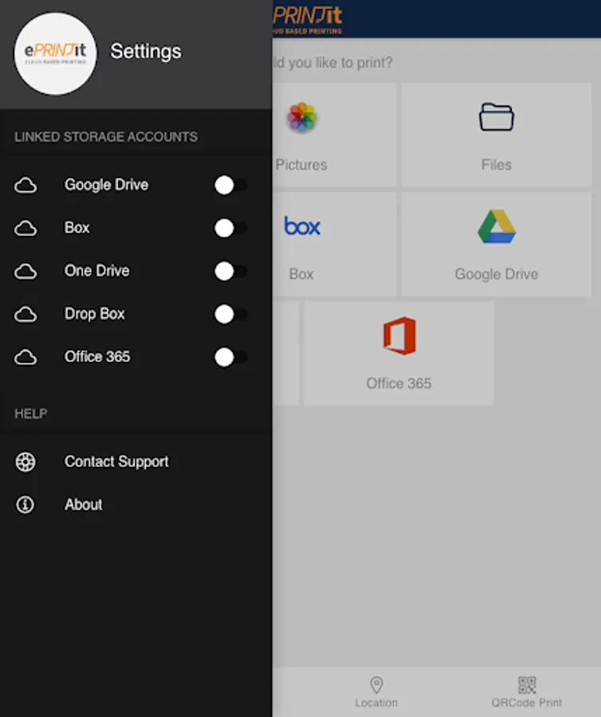Select the One Drive row label
Viewport: 601px width, 717px height.
pos(97,271)
